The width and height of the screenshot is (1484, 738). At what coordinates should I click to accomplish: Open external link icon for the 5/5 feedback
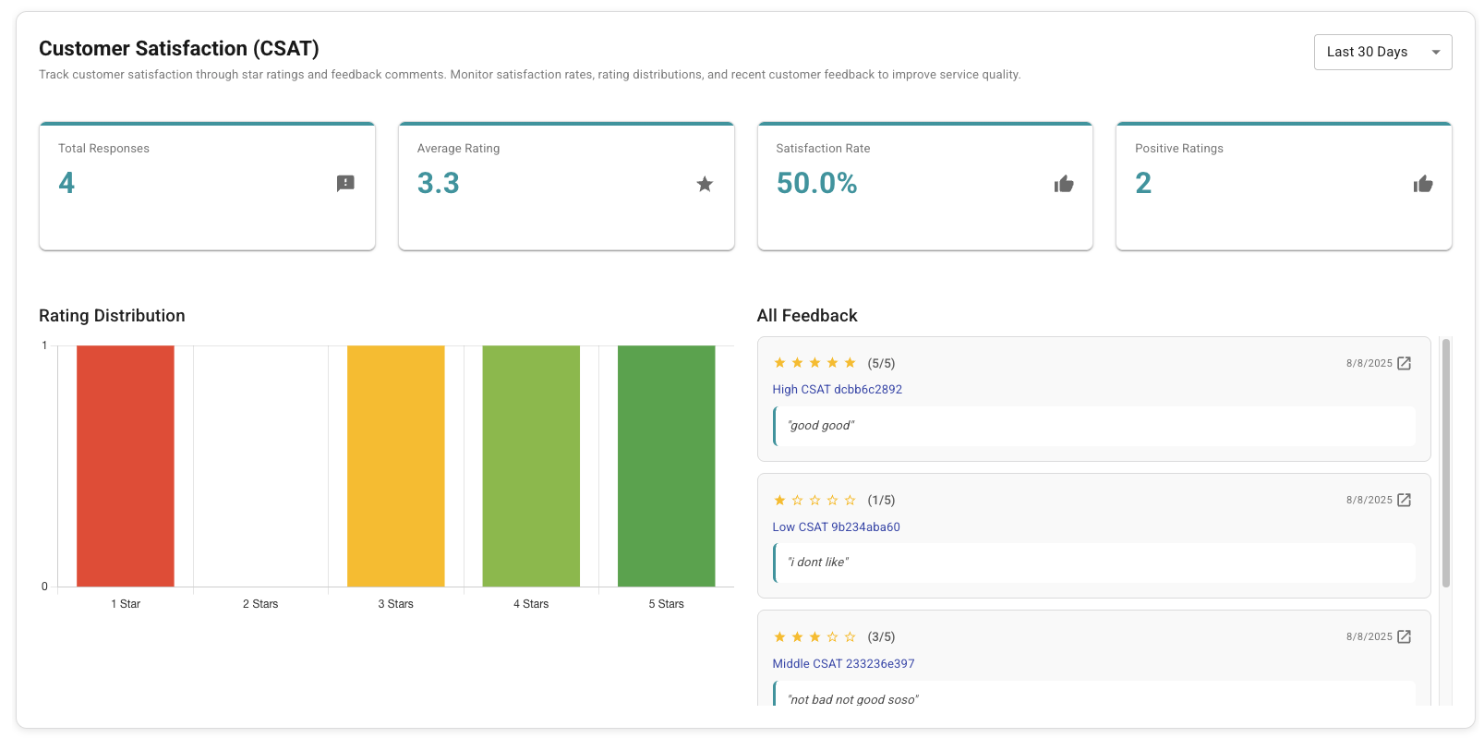(x=1404, y=363)
